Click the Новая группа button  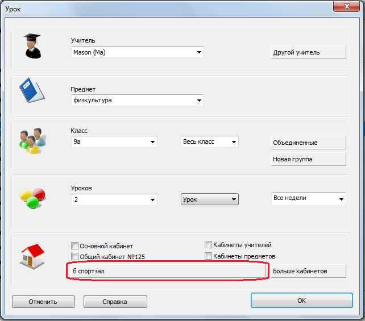pos(309,159)
